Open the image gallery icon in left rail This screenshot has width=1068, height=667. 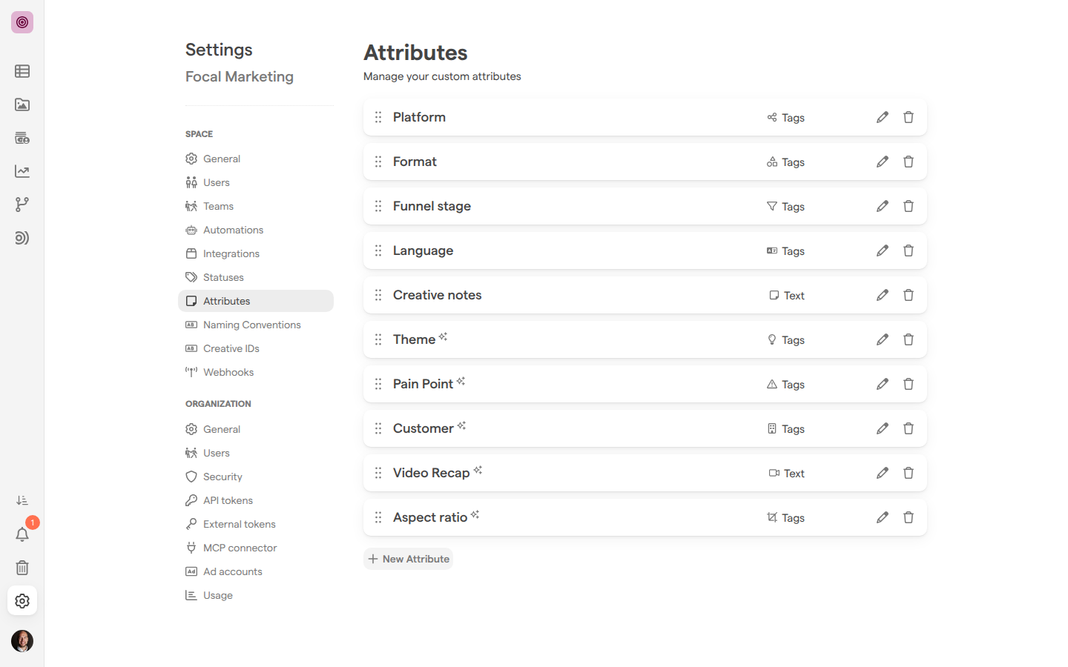tap(22, 104)
